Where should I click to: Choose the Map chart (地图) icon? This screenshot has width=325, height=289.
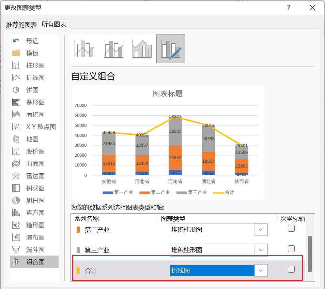(x=16, y=139)
